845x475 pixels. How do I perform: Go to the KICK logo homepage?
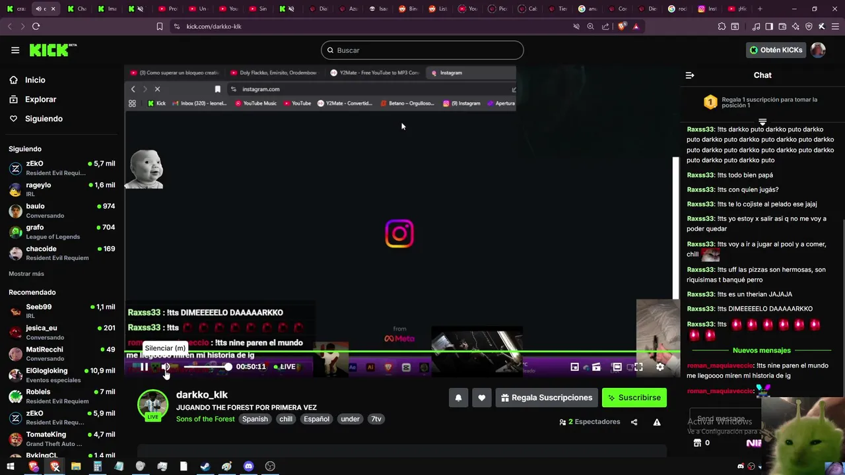pyautogui.click(x=53, y=50)
